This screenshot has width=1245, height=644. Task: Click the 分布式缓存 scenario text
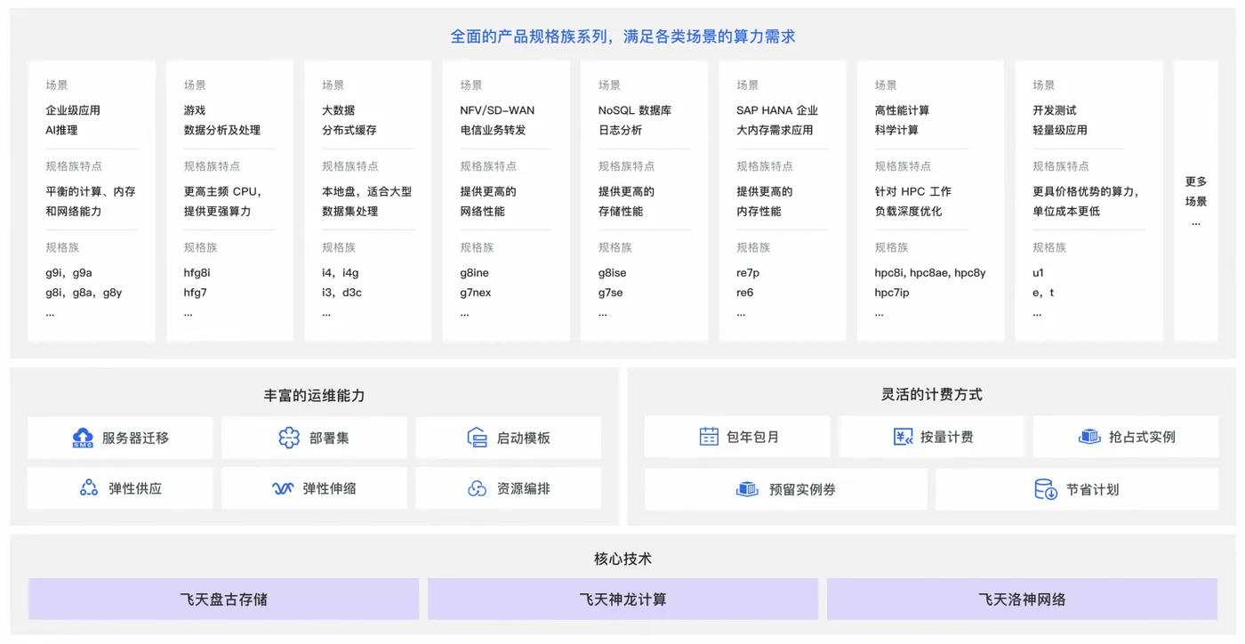349,130
